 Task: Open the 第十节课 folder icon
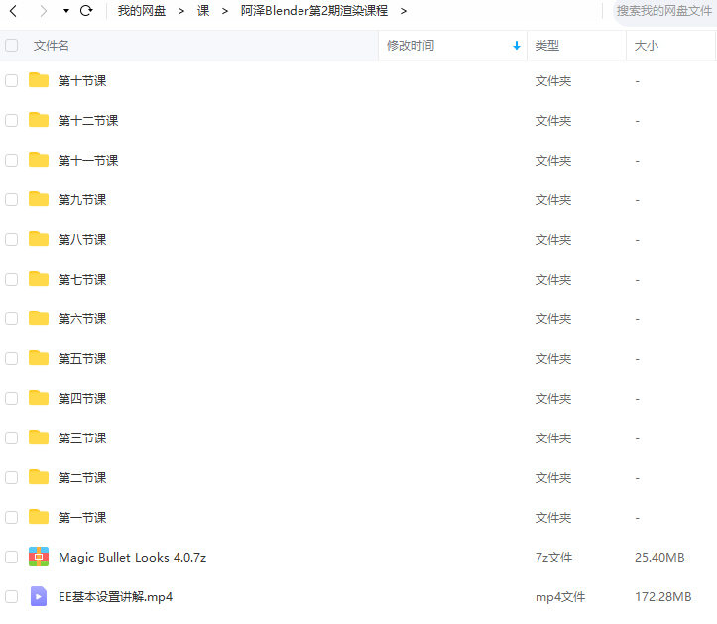click(x=39, y=80)
